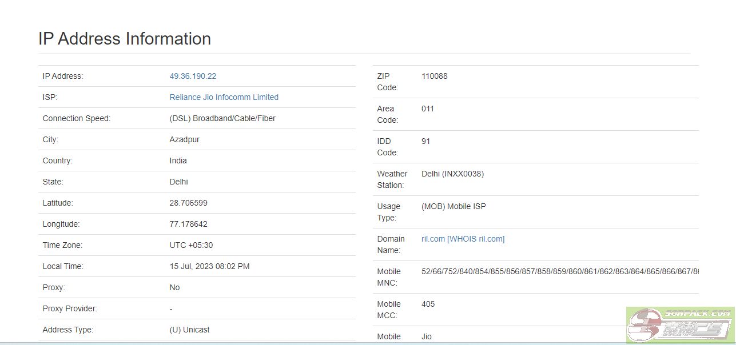Select the Mobile MCC value 405
This screenshot has width=736, height=345.
(x=428, y=304)
